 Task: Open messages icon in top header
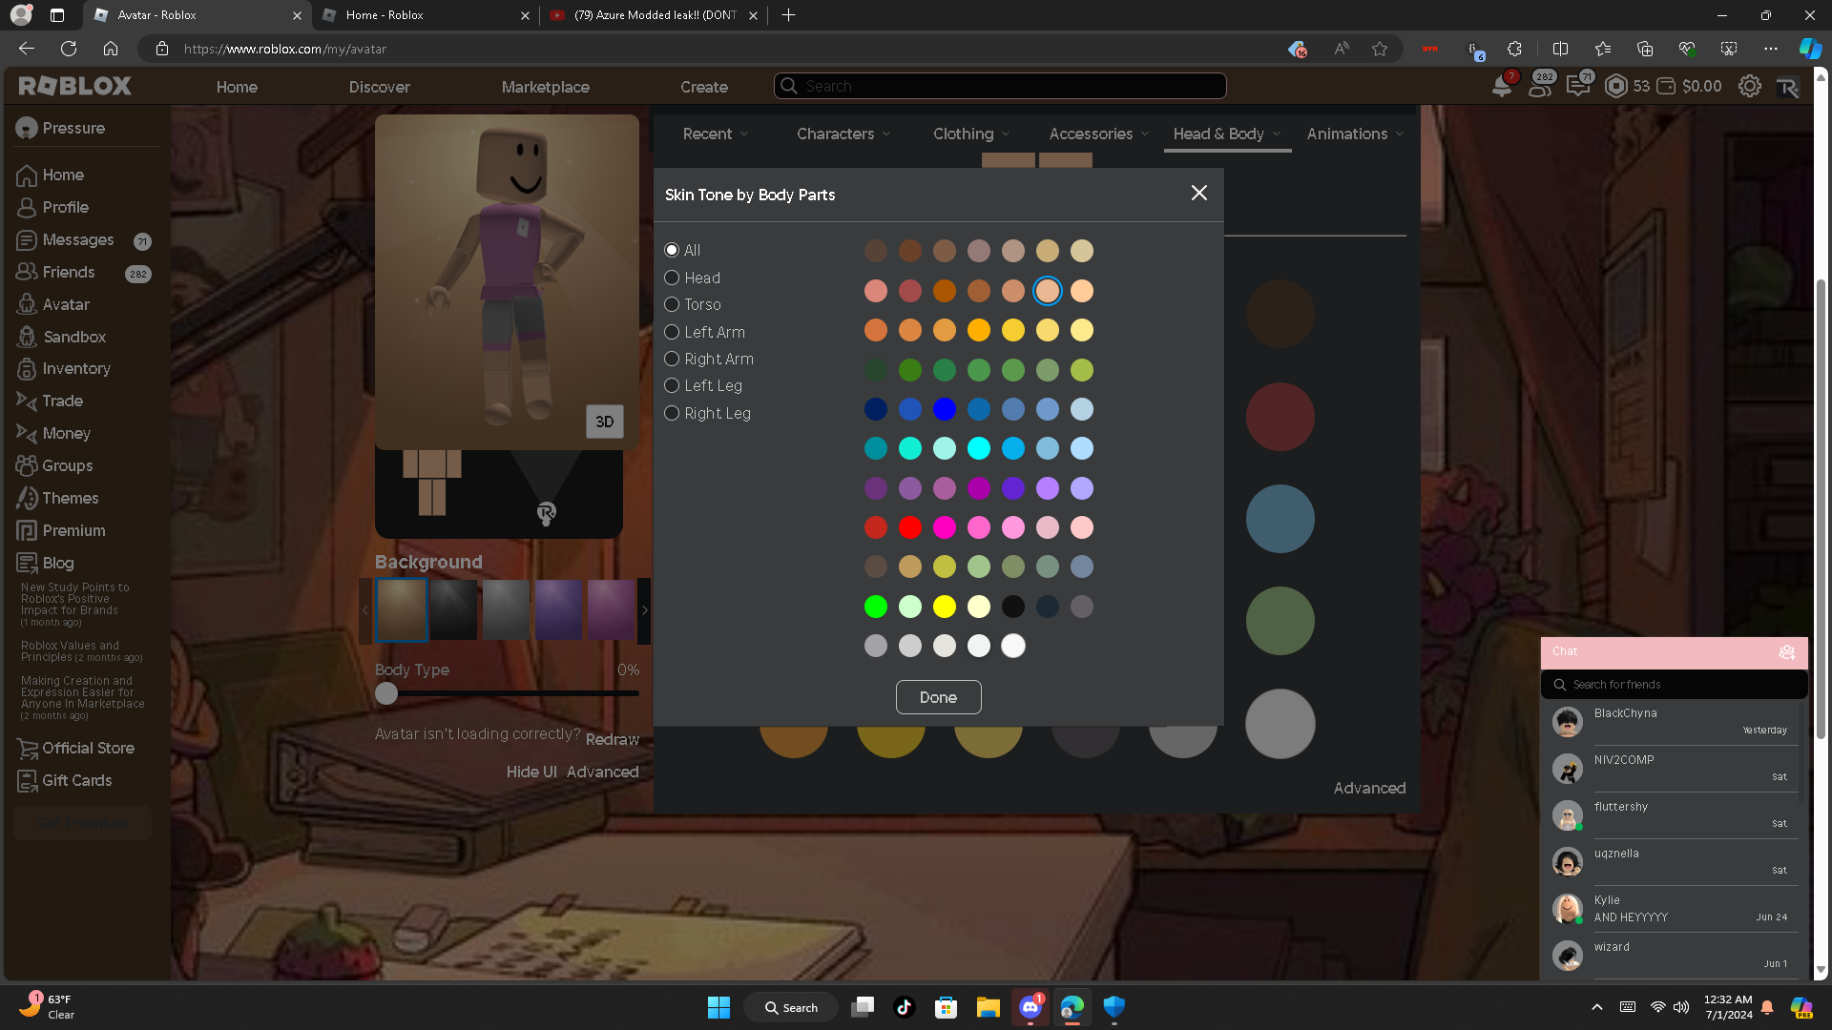[x=1578, y=86]
